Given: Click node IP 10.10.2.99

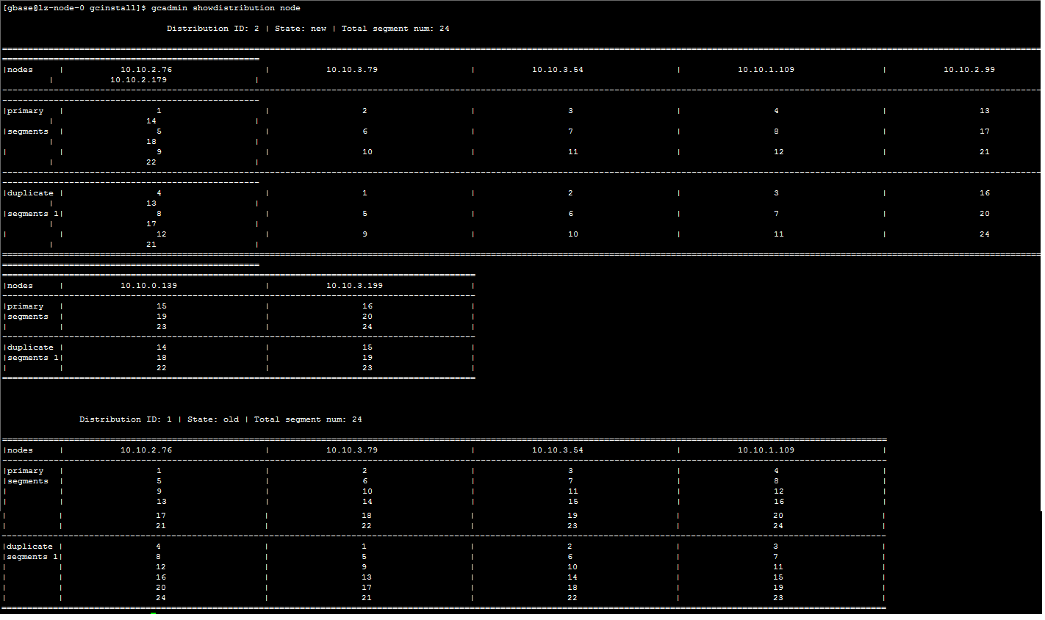Looking at the screenshot, I should [x=969, y=70].
